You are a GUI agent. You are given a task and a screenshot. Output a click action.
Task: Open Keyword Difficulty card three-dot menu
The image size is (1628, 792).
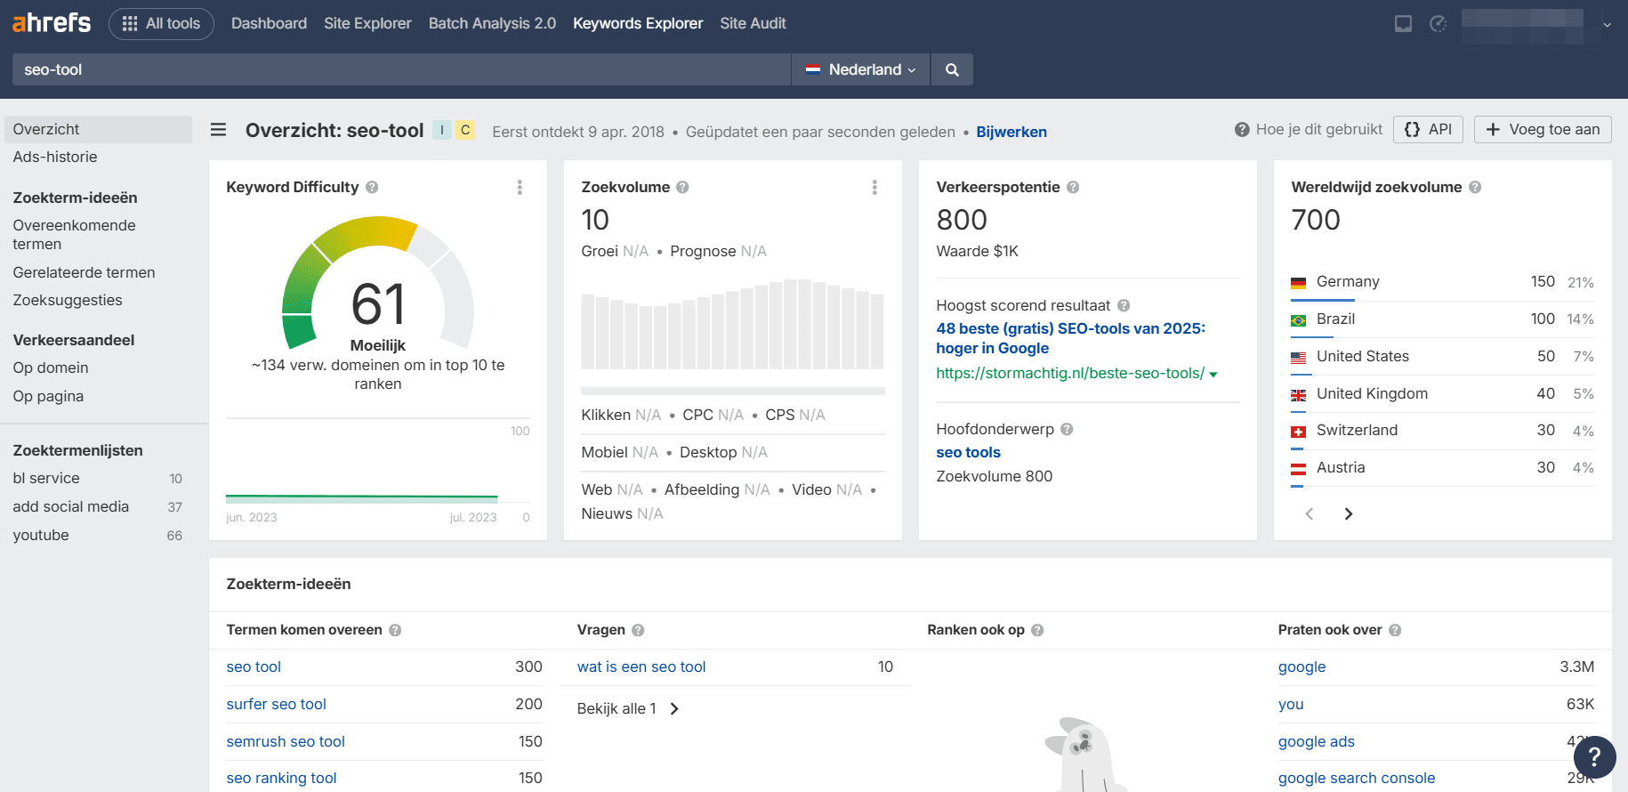click(x=520, y=187)
